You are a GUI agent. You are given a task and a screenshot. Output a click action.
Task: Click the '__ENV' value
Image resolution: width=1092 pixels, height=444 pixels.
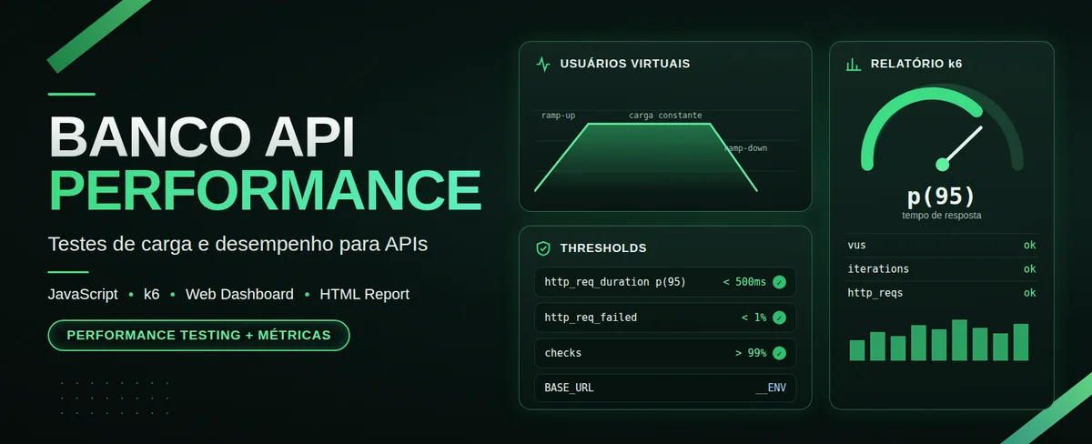pyautogui.click(x=771, y=388)
